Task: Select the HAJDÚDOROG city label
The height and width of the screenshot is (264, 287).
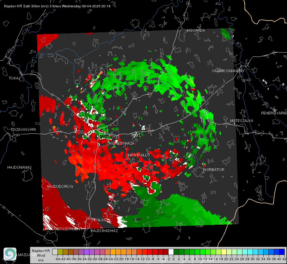Action: click(60, 187)
